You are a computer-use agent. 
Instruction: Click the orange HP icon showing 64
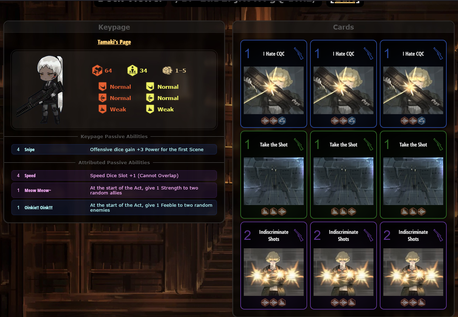click(x=97, y=70)
